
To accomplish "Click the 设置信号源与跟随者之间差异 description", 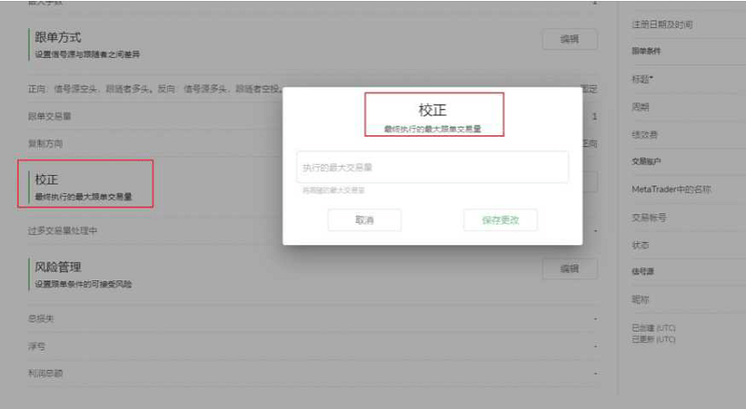I will pos(87,54).
